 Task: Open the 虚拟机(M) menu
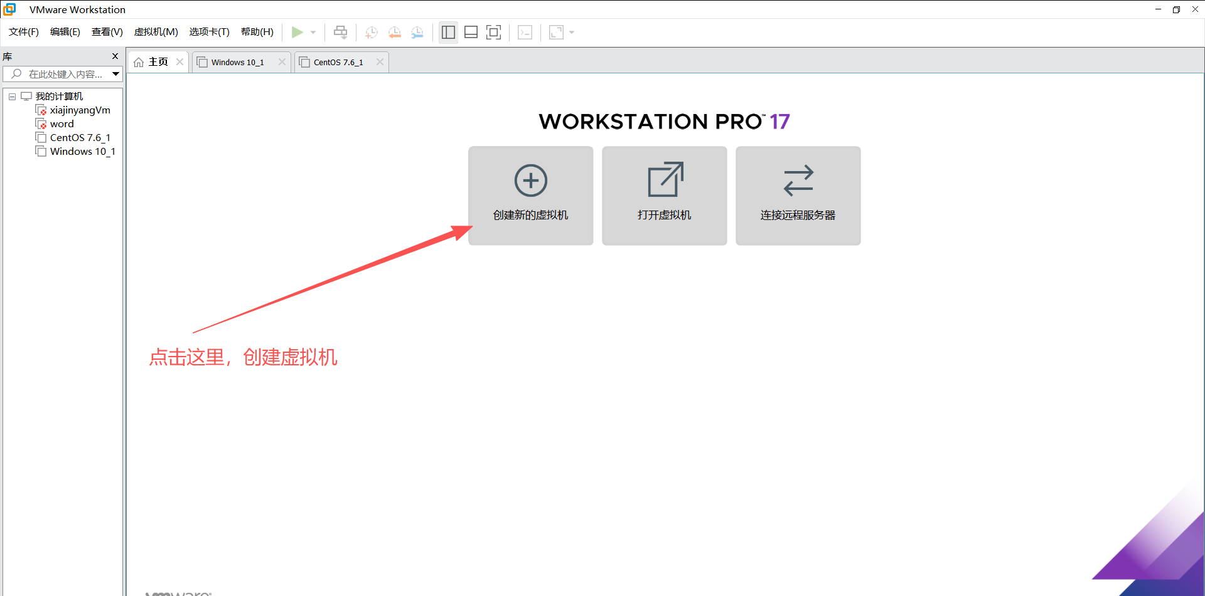click(x=156, y=32)
